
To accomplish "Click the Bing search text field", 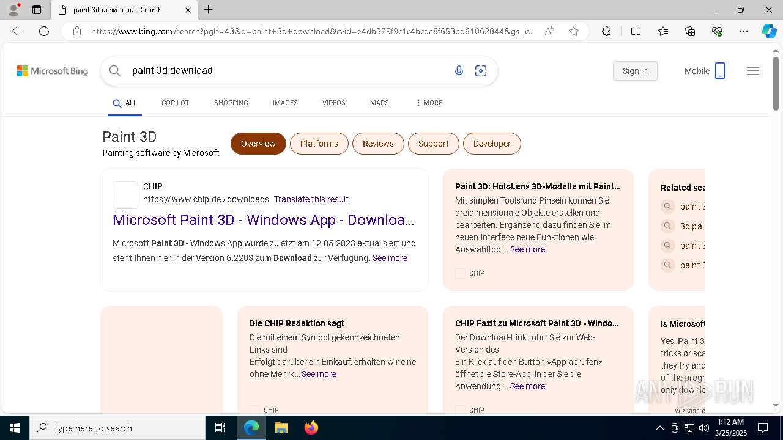I will coord(288,71).
